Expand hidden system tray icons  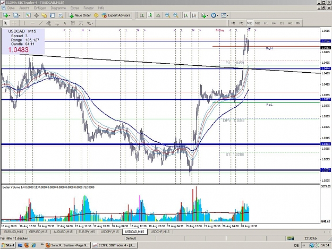coord(304,245)
